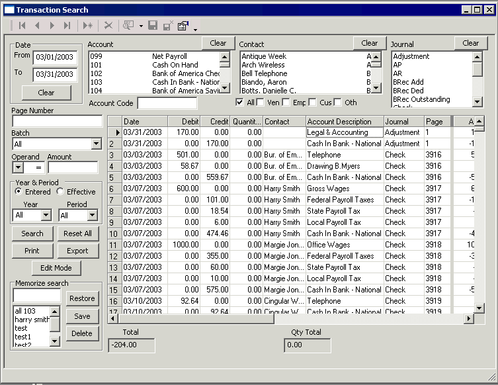This screenshot has width=498, height=385.
Task: Click grid horizontal scrollbar right arrow
Action: pyautogui.click(x=469, y=318)
